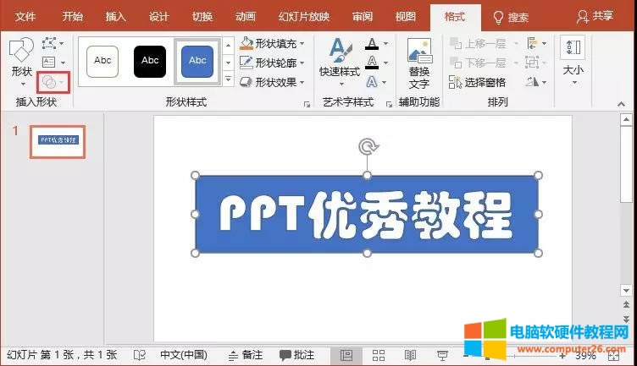
Task: Switch to the 插入 tab
Action: (x=116, y=17)
